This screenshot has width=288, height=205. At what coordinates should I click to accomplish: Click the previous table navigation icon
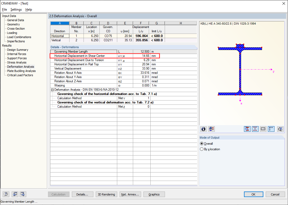[x=15, y=194]
